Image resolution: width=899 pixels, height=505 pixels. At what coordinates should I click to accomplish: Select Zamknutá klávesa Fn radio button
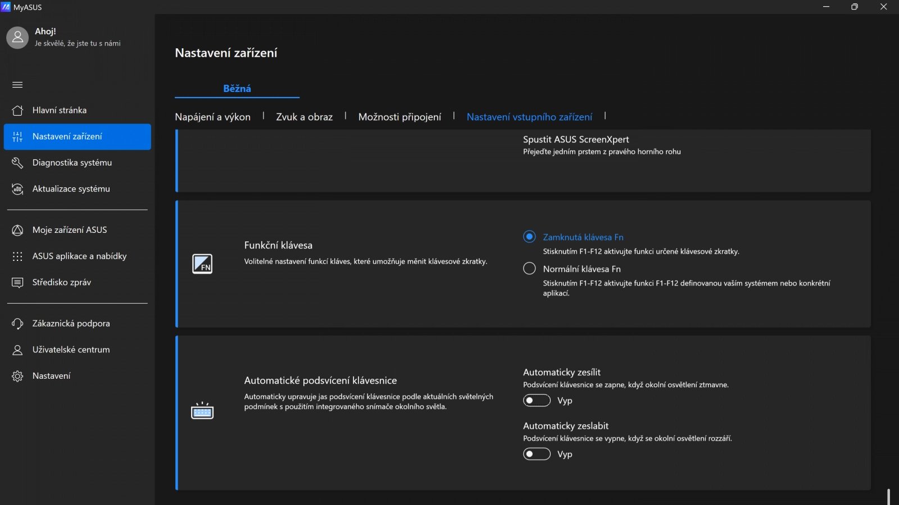coord(529,237)
